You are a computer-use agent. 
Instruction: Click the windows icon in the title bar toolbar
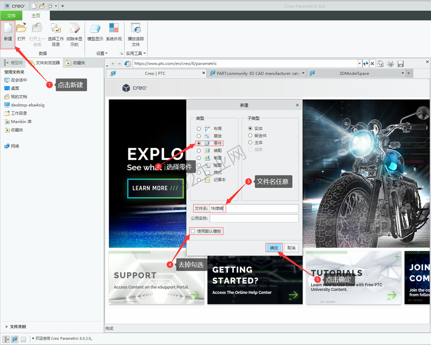point(50,6)
